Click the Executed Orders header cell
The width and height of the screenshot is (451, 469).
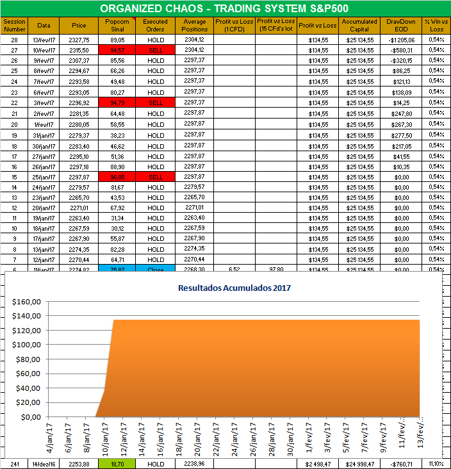[x=155, y=26]
